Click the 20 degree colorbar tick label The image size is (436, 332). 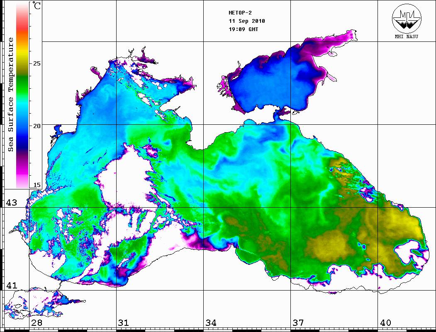click(x=37, y=126)
